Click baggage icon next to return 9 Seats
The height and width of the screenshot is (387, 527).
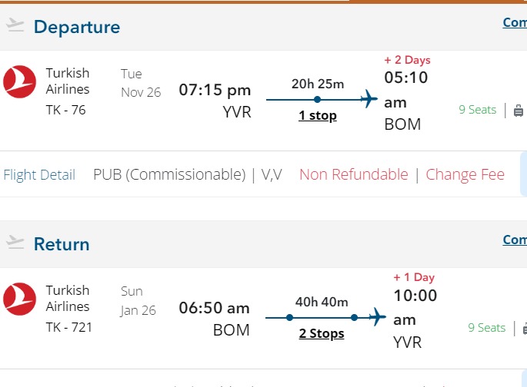(x=524, y=328)
